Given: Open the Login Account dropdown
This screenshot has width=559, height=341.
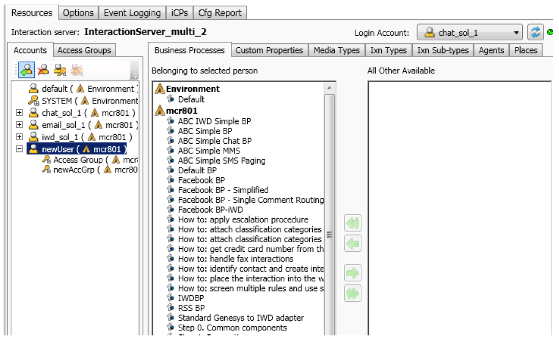Looking at the screenshot, I should 517,33.
